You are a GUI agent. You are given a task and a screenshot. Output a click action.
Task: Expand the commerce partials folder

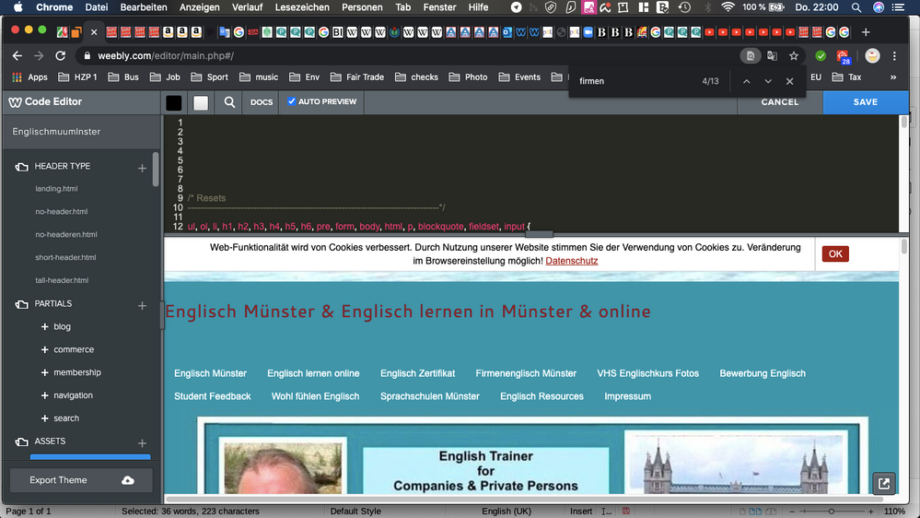click(45, 350)
